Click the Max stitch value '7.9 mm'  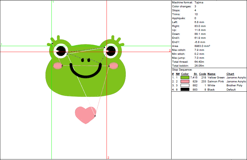click(199, 50)
